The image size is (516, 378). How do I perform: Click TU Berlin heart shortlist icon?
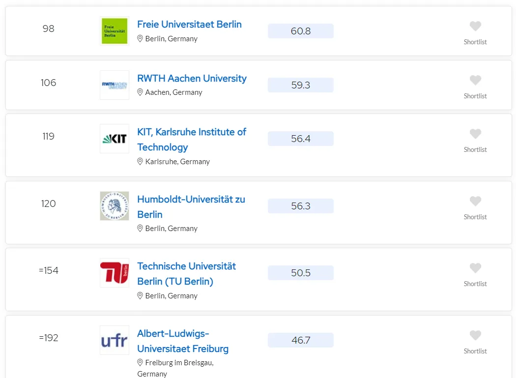pyautogui.click(x=475, y=268)
